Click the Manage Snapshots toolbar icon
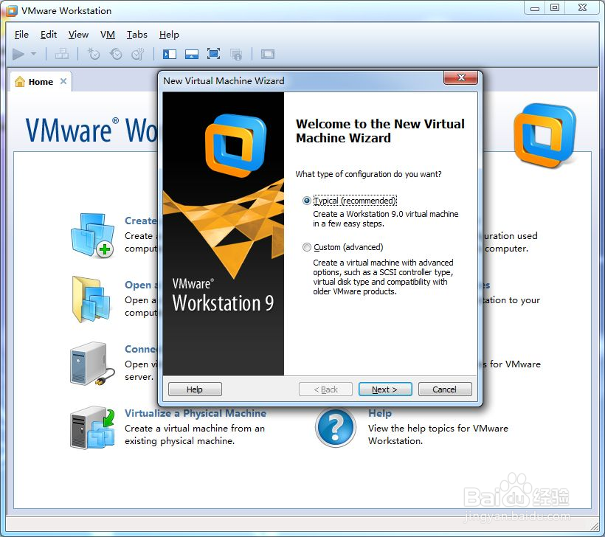Screen dimensions: 605x537 tap(138, 54)
